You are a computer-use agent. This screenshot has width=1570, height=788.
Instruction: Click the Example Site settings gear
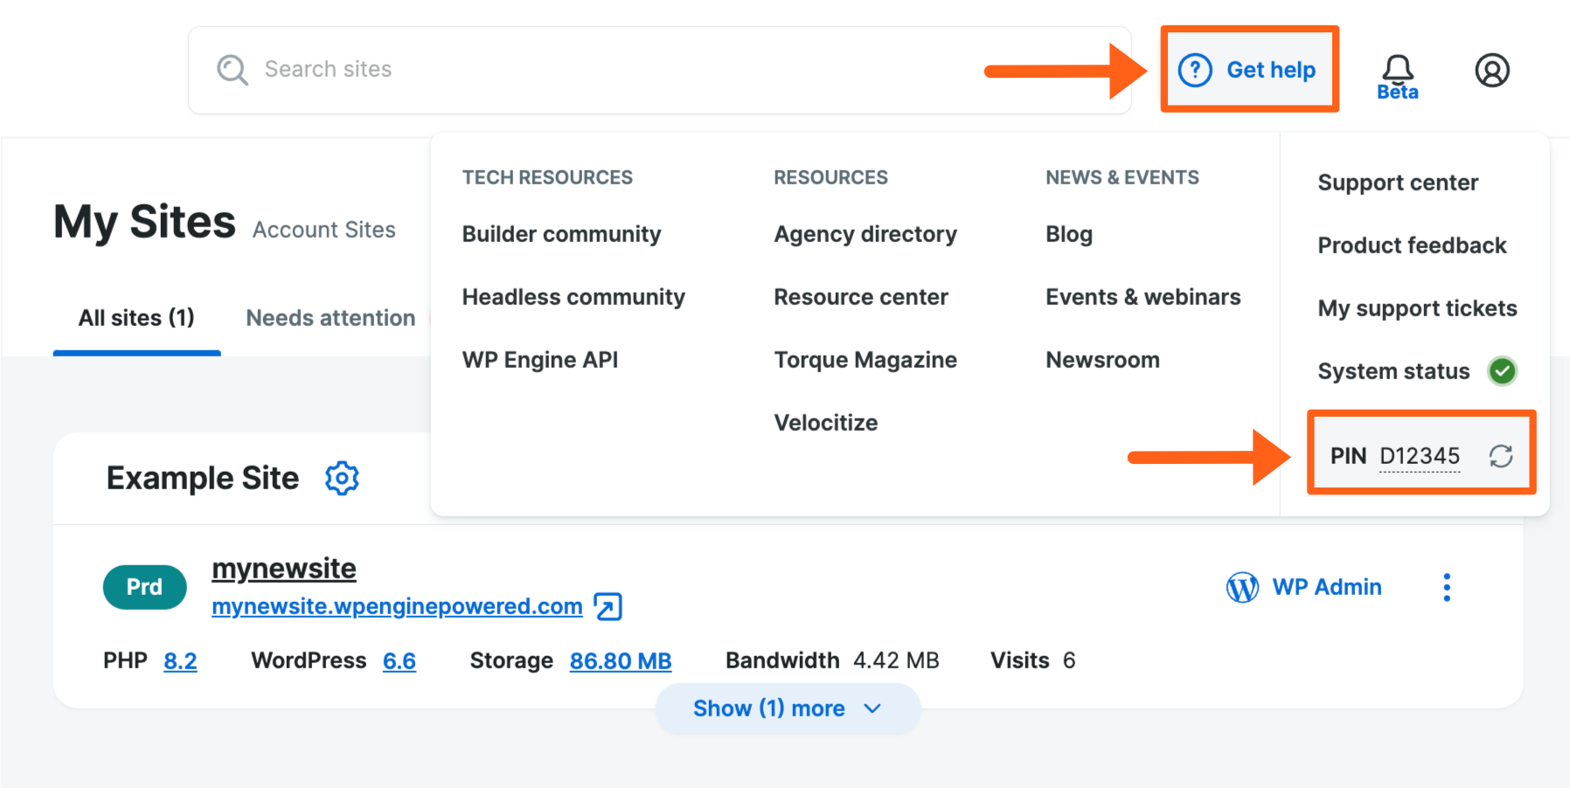[342, 478]
